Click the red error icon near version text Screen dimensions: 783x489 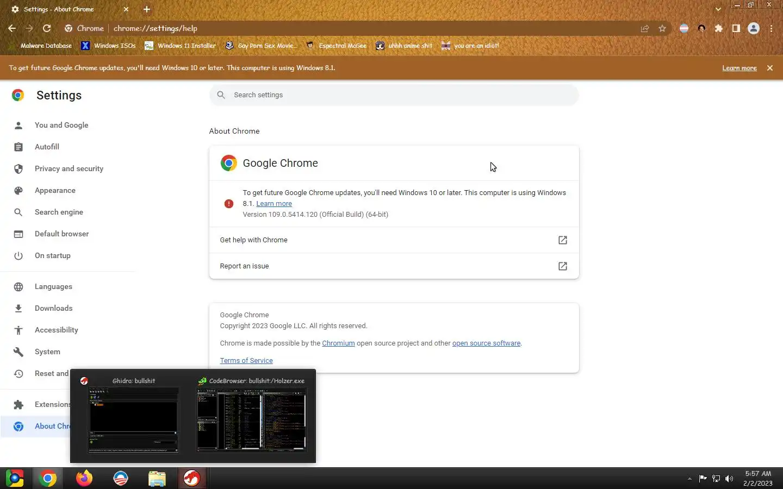(229, 204)
